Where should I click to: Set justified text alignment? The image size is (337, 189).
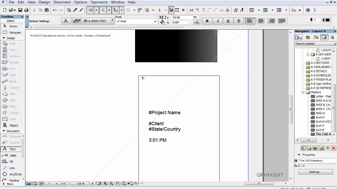(x=282, y=21)
